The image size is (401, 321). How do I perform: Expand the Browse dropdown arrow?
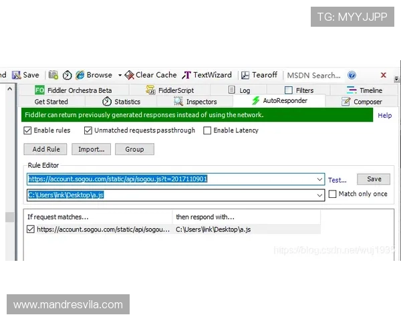120,76
